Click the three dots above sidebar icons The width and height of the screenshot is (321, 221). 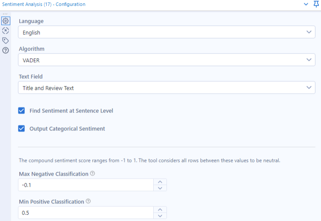pyautogui.click(x=5, y=14)
